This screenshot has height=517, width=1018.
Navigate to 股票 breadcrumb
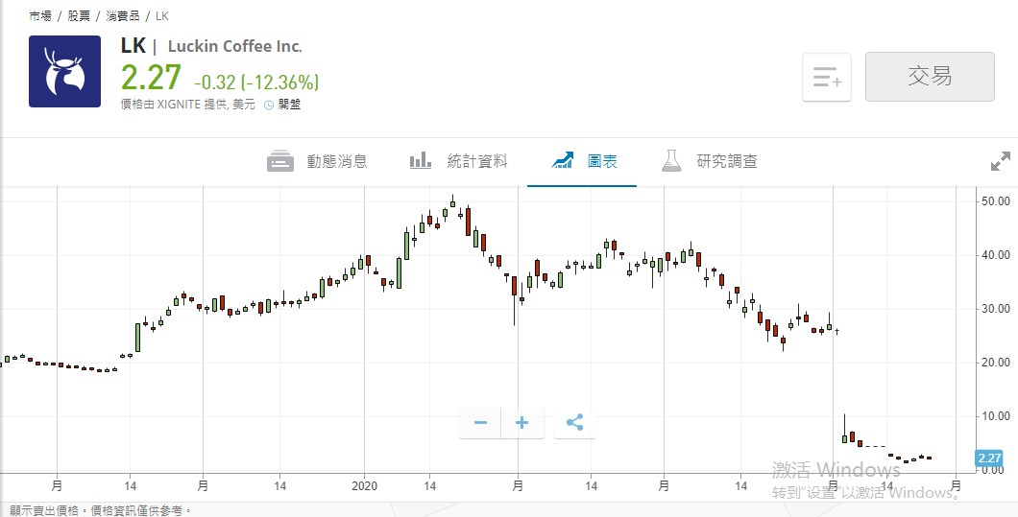click(79, 16)
